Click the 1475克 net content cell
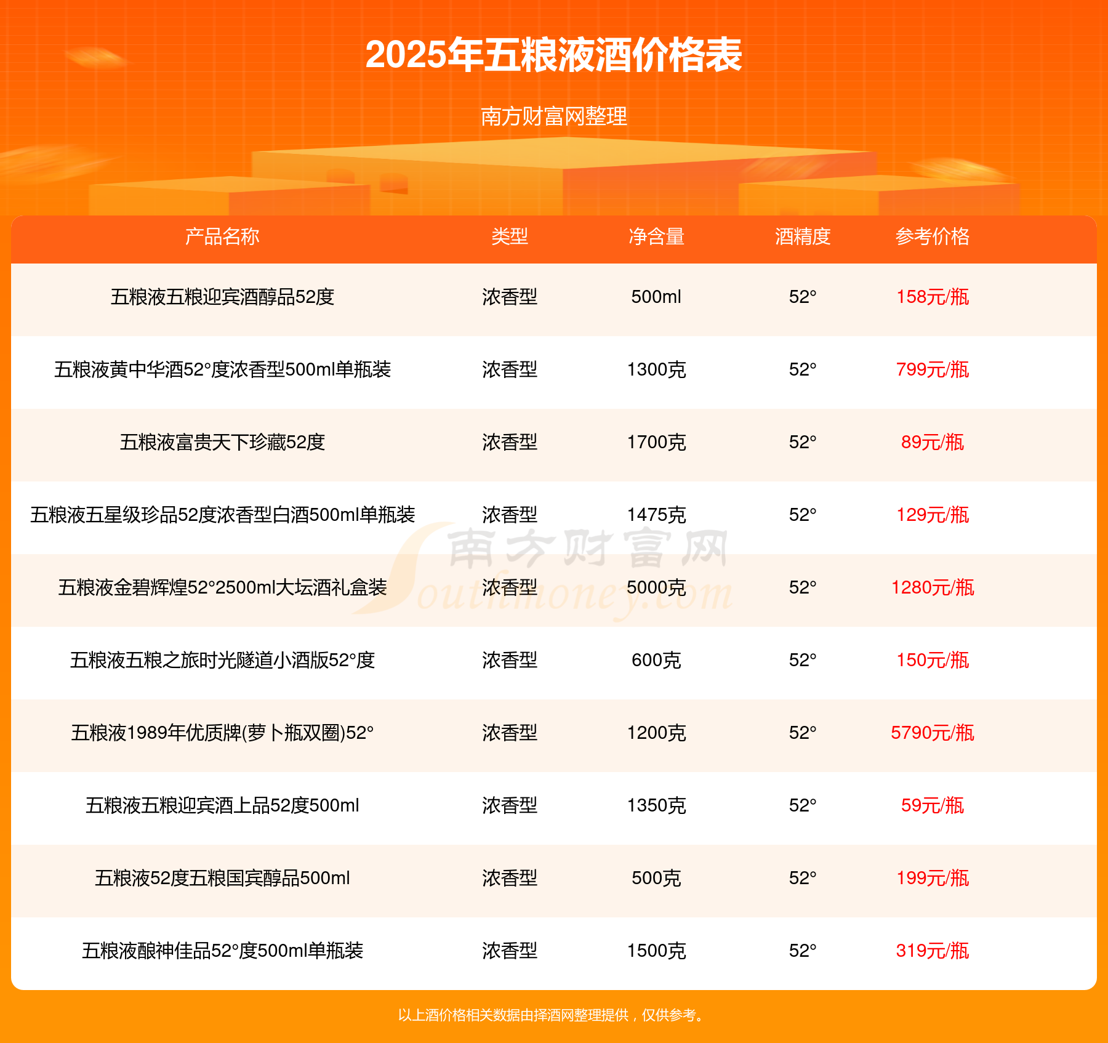1108x1043 pixels. (656, 515)
